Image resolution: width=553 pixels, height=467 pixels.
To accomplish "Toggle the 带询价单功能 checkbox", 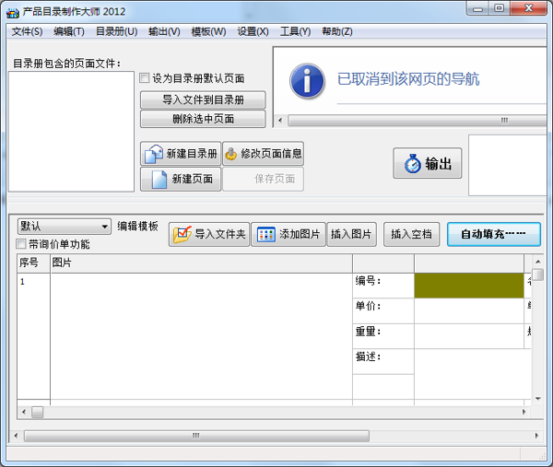I will (22, 245).
